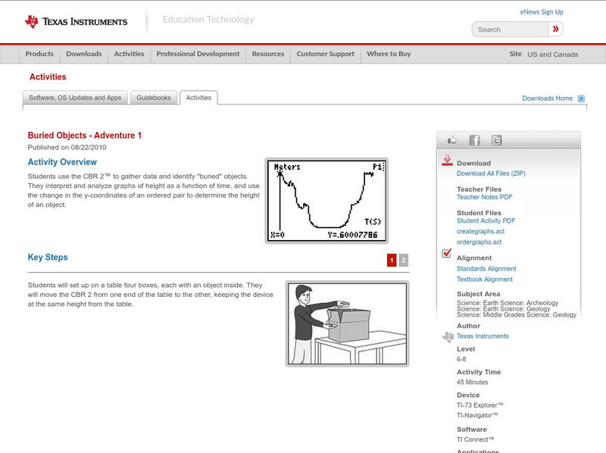Click the Alignment checkmark icon

pyautogui.click(x=447, y=253)
